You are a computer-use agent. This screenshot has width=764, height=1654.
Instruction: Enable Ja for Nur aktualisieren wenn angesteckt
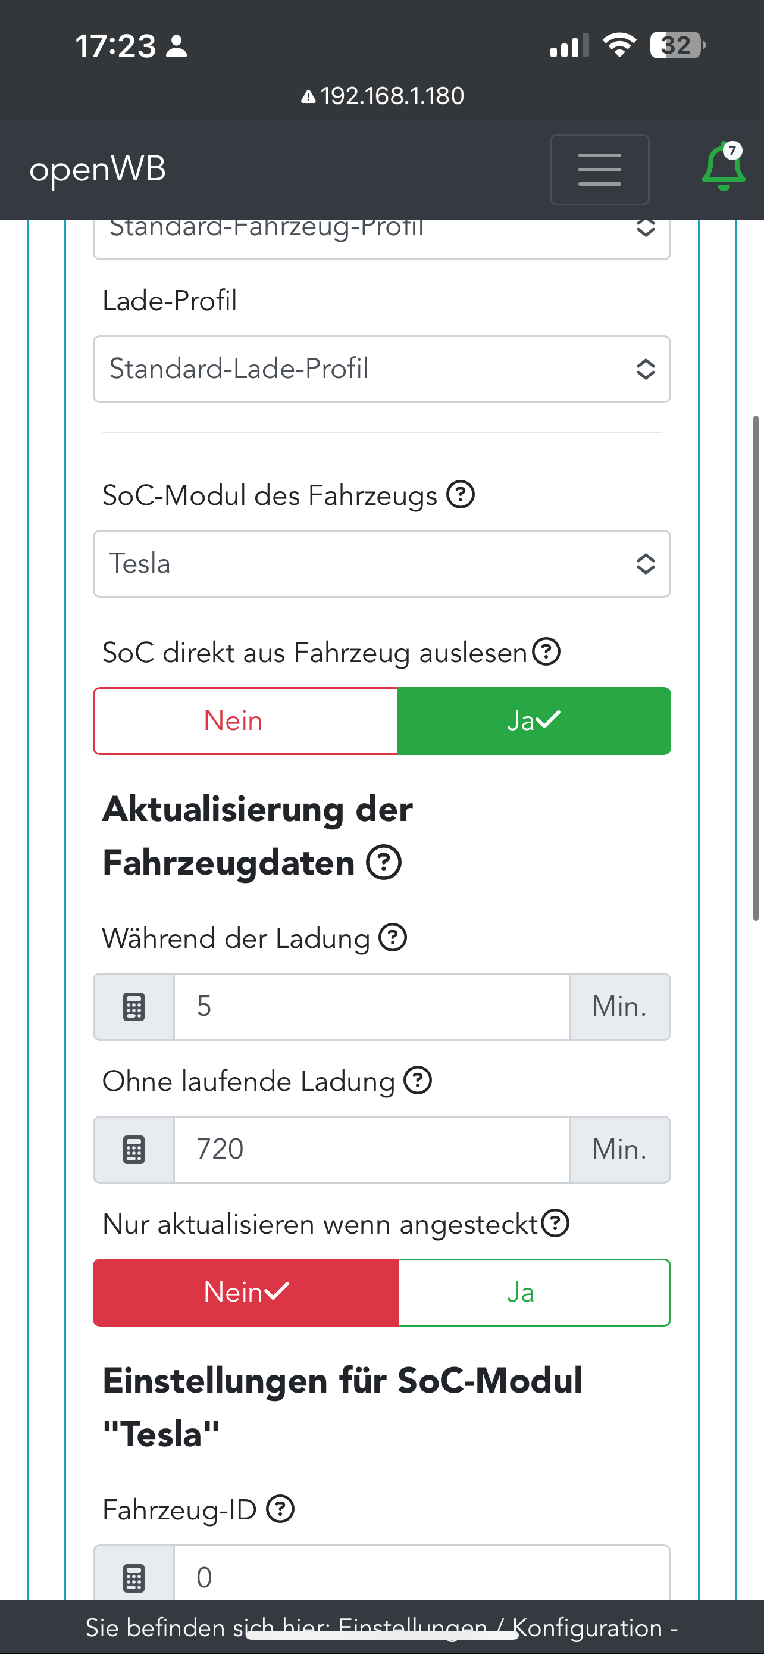tap(534, 1292)
